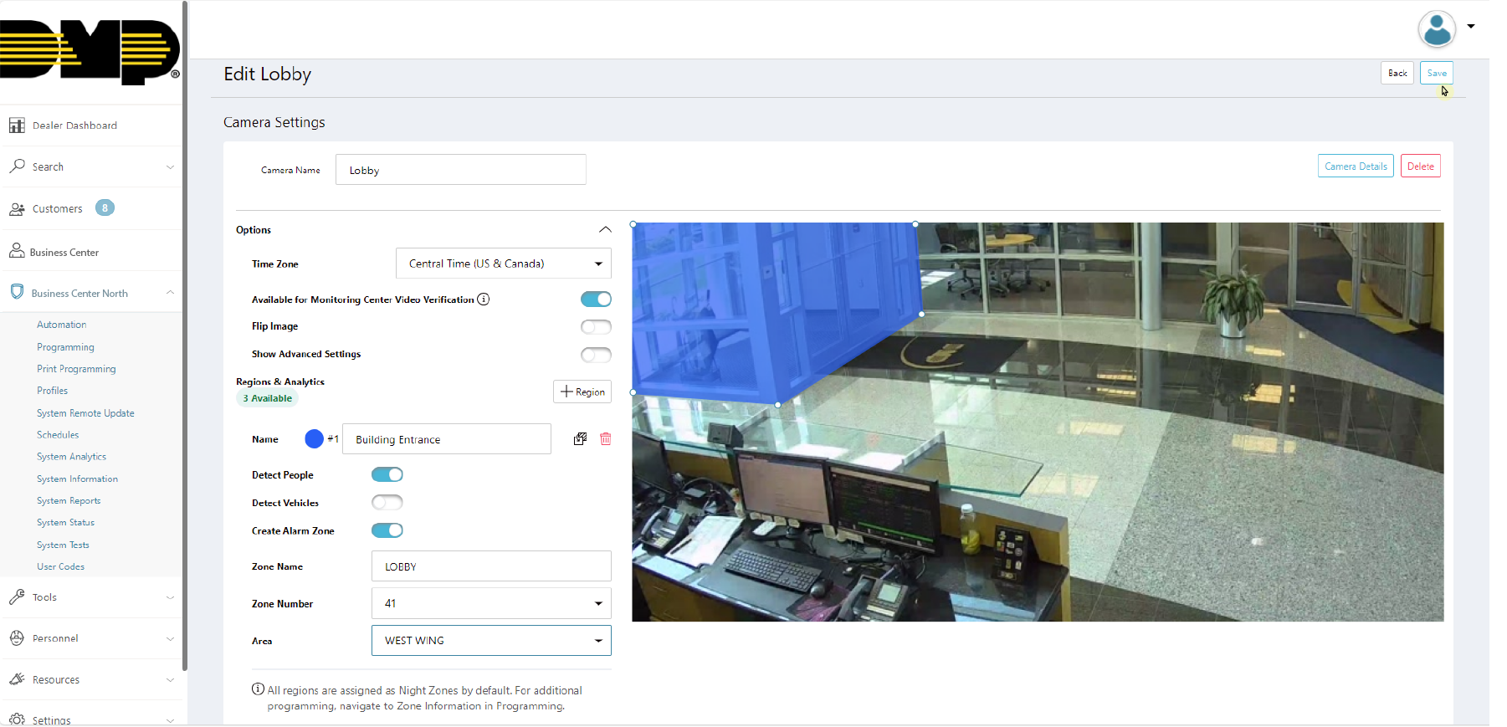Go to Programming in sidebar

[65, 347]
